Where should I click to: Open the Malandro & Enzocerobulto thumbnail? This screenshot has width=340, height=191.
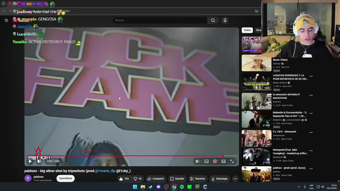pyautogui.click(x=256, y=119)
